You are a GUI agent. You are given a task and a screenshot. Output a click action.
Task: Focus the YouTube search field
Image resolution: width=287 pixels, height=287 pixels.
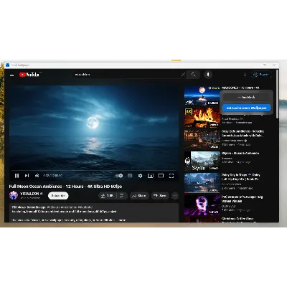pos(129,75)
